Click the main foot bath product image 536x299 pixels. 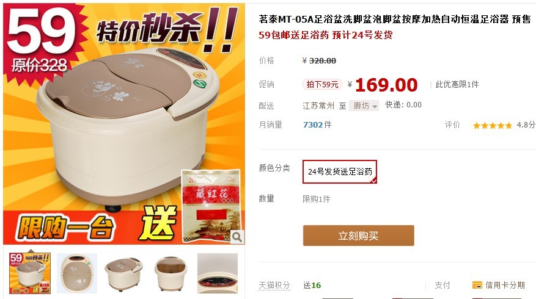tap(124, 124)
